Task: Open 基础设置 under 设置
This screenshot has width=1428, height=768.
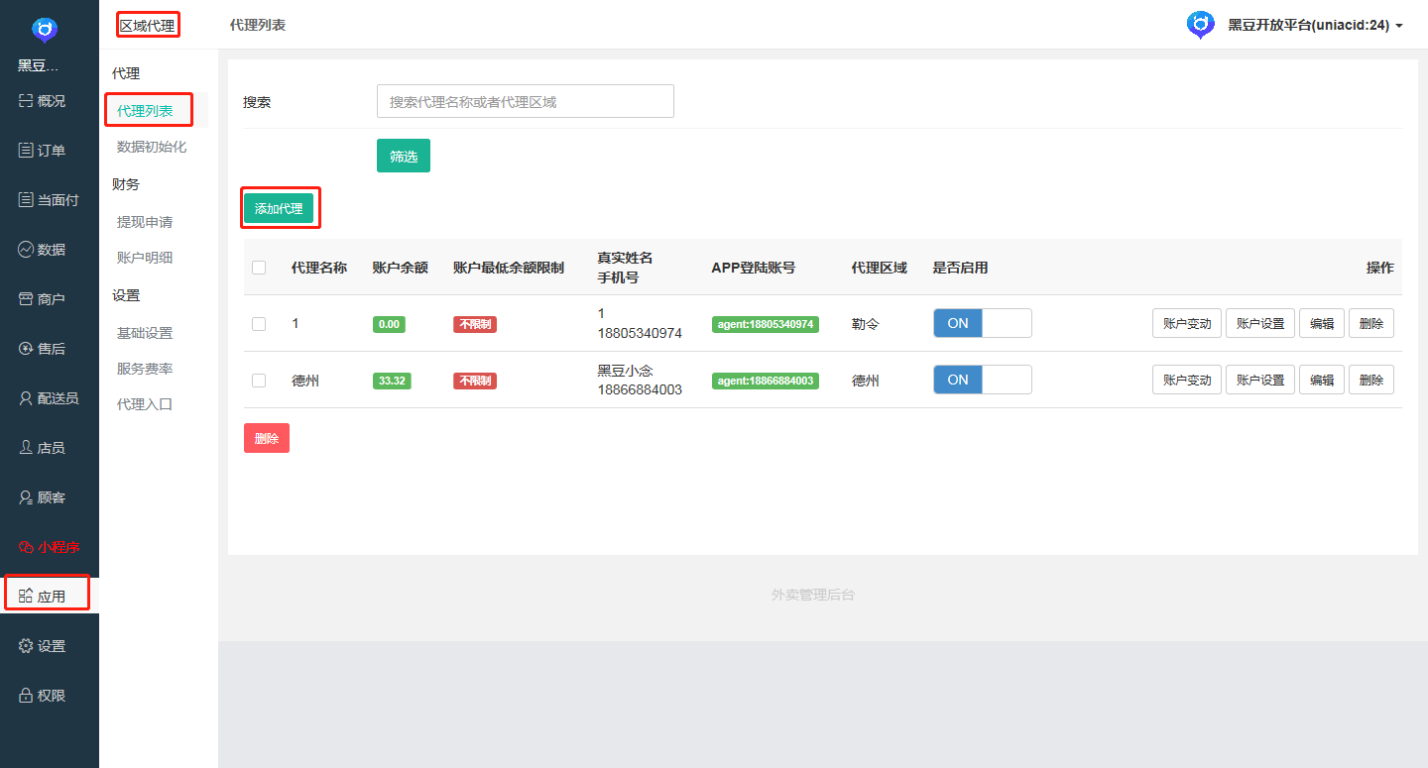Action: (145, 333)
